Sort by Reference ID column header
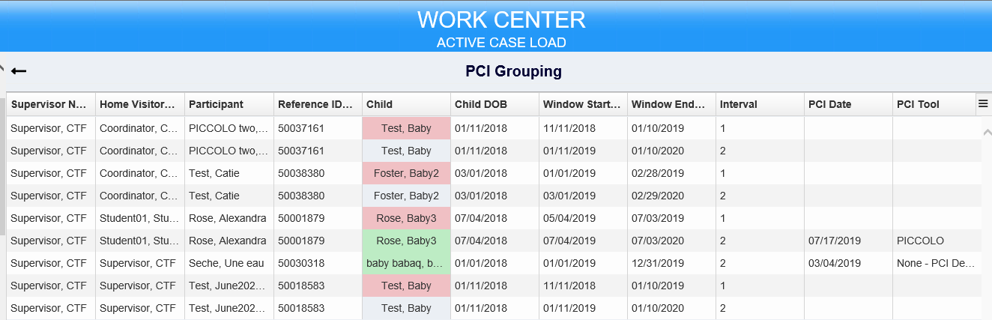The image size is (992, 320). tap(318, 104)
